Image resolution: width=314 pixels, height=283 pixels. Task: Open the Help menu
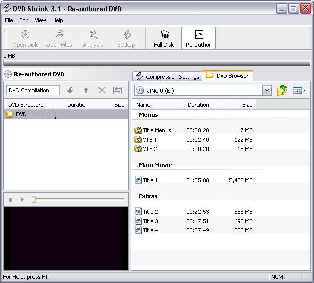(57, 20)
